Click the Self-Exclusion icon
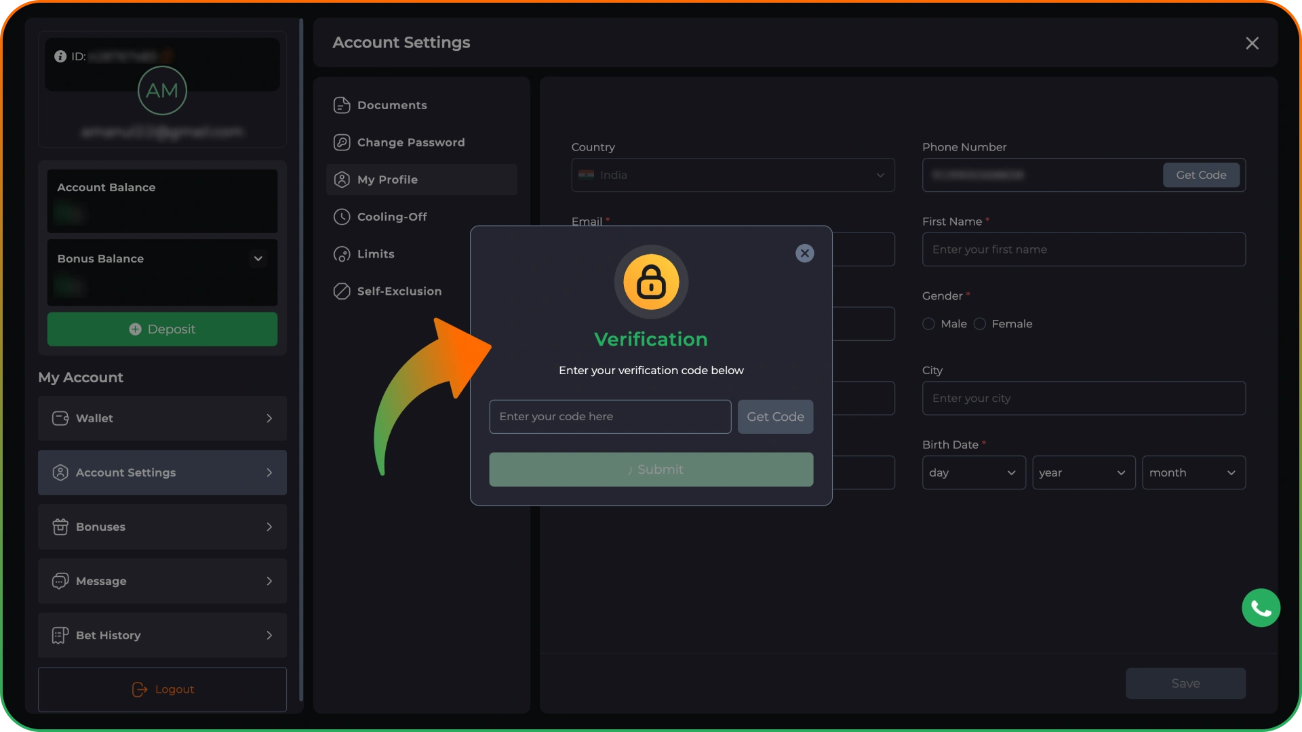This screenshot has height=732, width=1302. pyautogui.click(x=342, y=291)
